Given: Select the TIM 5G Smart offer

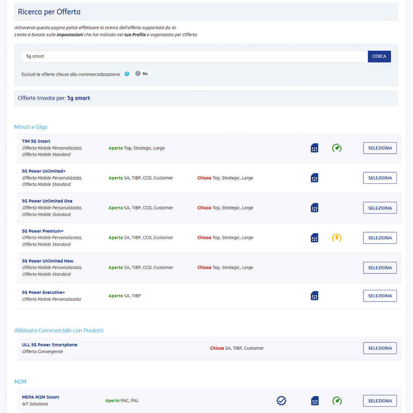Looking at the screenshot, I should coord(380,148).
